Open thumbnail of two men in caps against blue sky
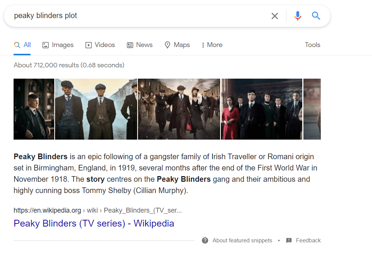The image size is (372, 254). coord(96,109)
